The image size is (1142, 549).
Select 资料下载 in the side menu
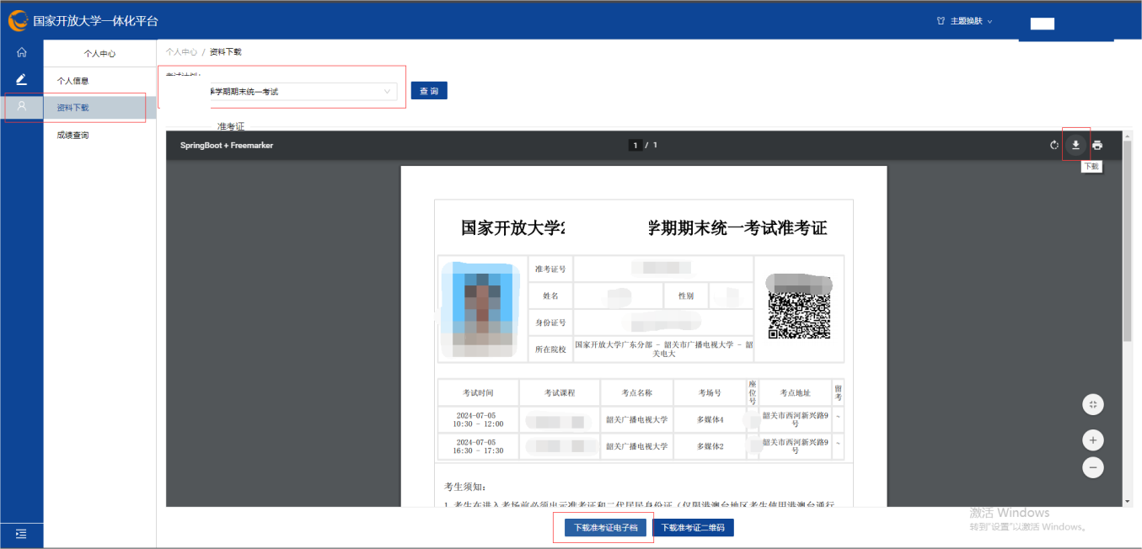click(x=72, y=108)
